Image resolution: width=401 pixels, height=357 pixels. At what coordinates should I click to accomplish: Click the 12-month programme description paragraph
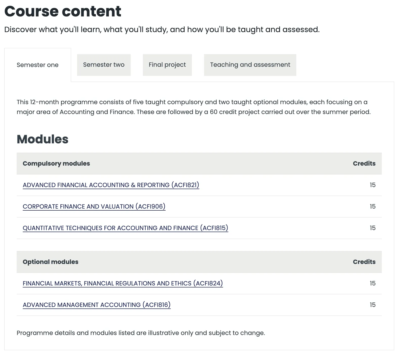193,107
